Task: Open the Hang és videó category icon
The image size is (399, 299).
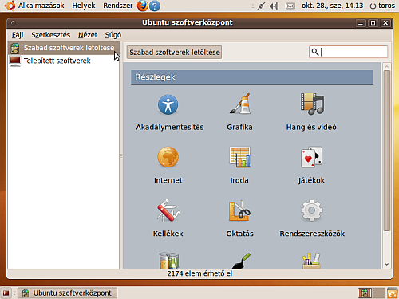Action: tap(312, 104)
